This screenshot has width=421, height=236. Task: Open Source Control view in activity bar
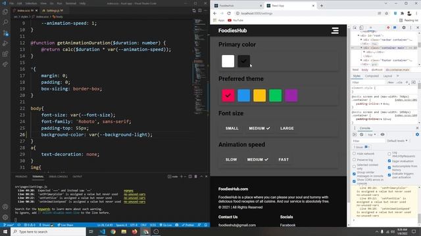coord(5,33)
